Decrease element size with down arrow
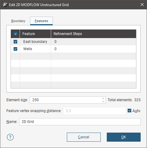Screen dimensions: 147x148 [103, 101]
